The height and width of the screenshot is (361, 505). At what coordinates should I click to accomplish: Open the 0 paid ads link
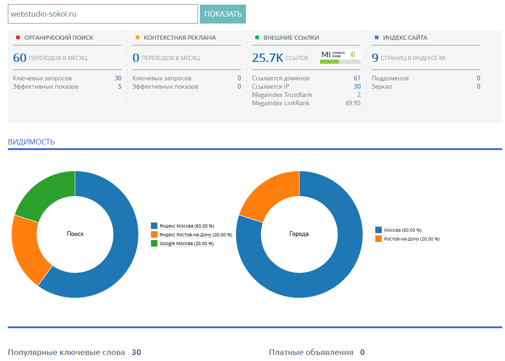tap(362, 352)
